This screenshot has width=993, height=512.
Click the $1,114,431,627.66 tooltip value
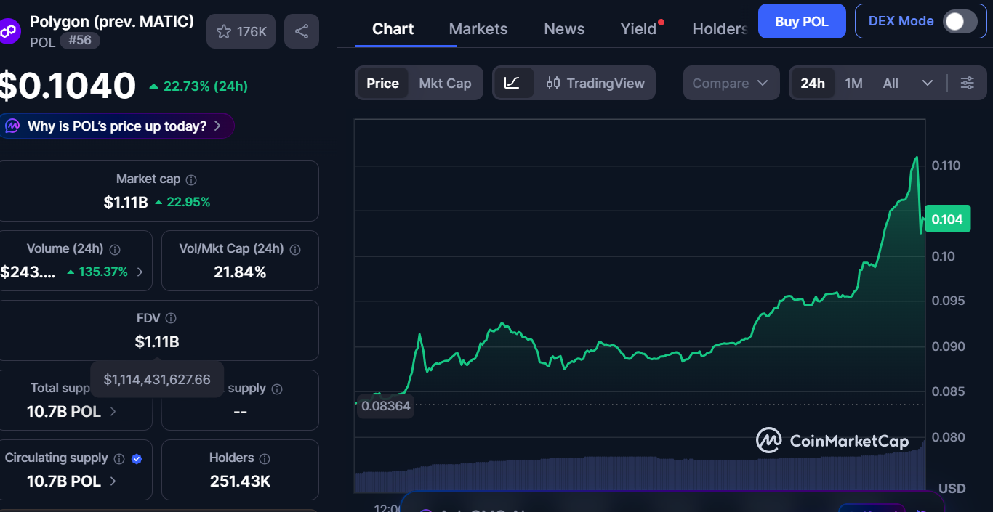point(157,379)
